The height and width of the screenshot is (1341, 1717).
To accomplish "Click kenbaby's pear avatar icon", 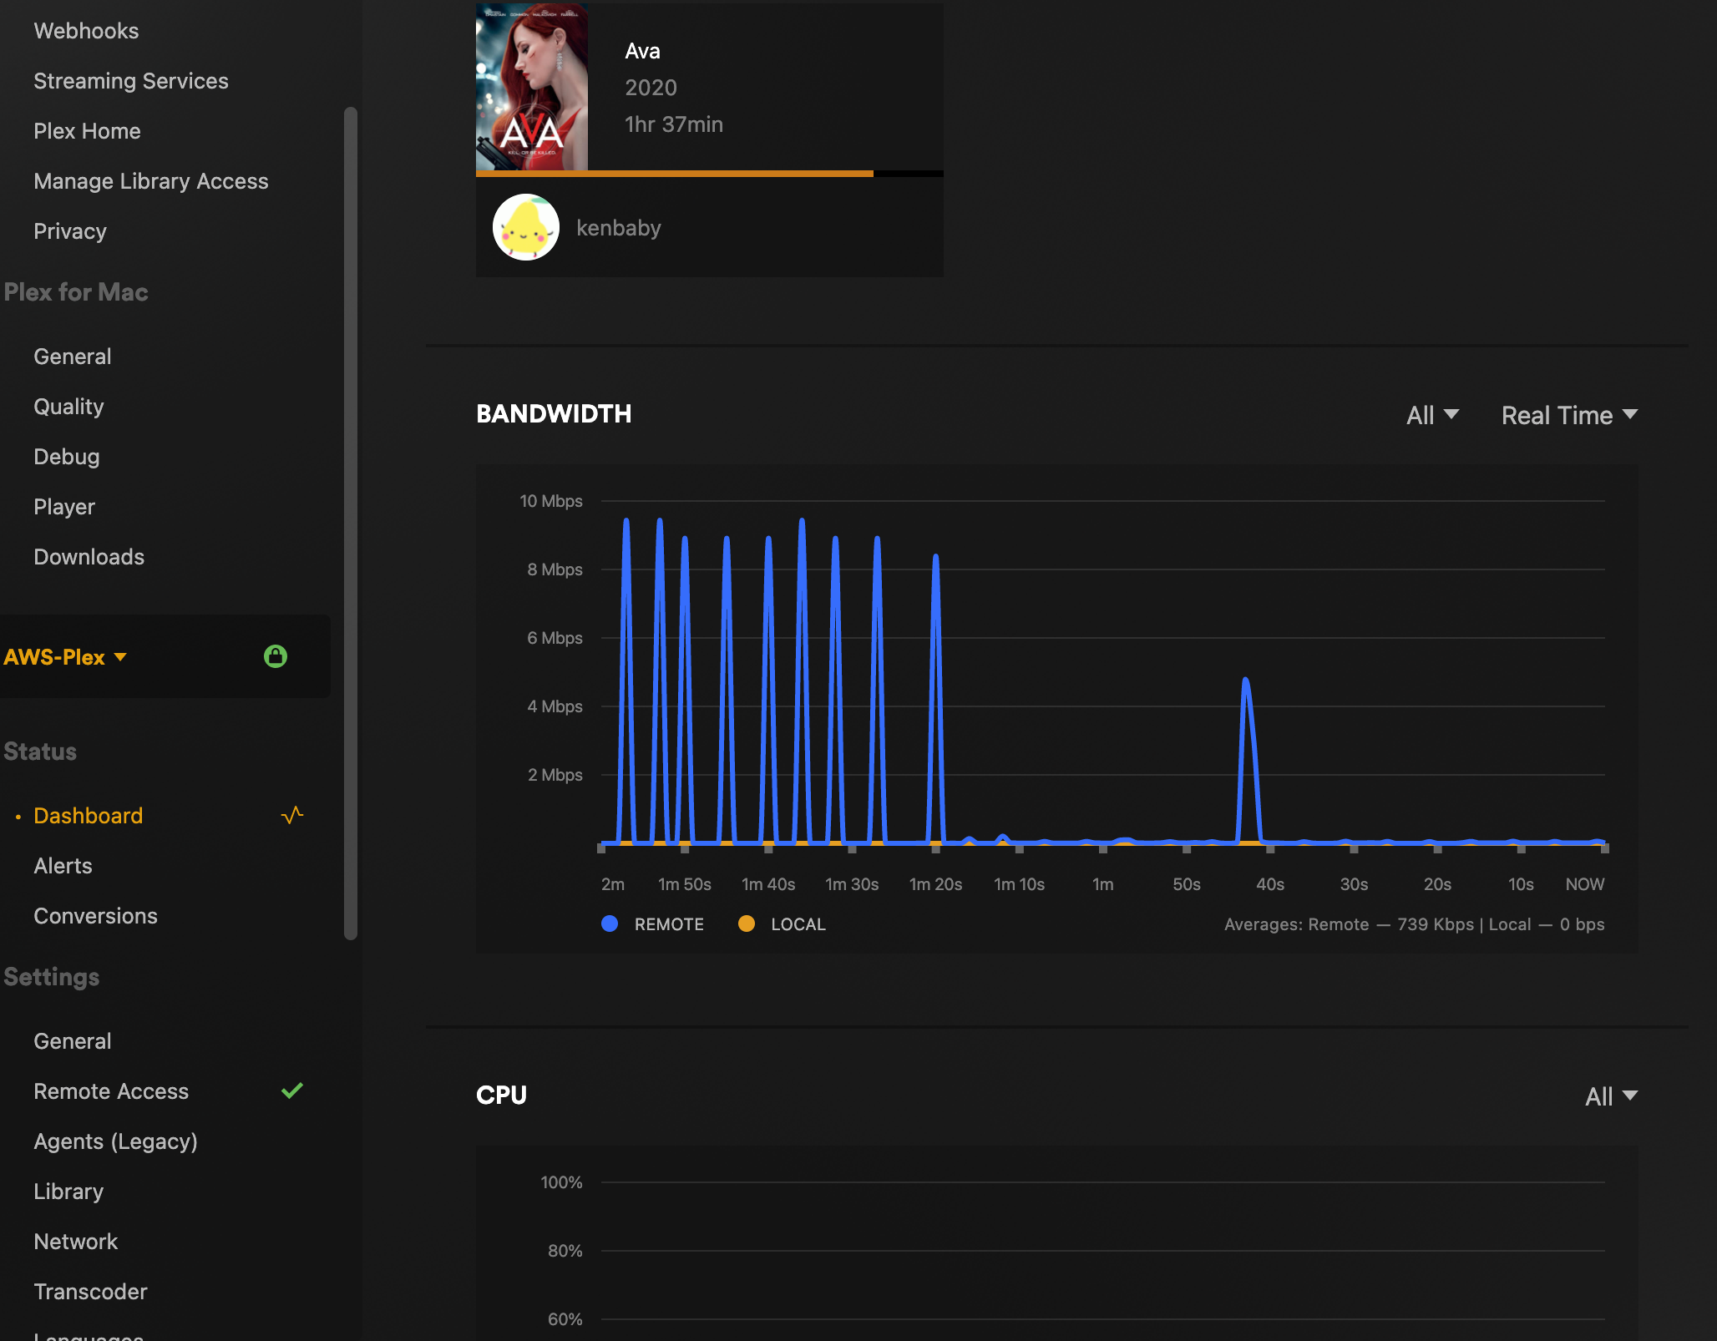I will pyautogui.click(x=526, y=227).
